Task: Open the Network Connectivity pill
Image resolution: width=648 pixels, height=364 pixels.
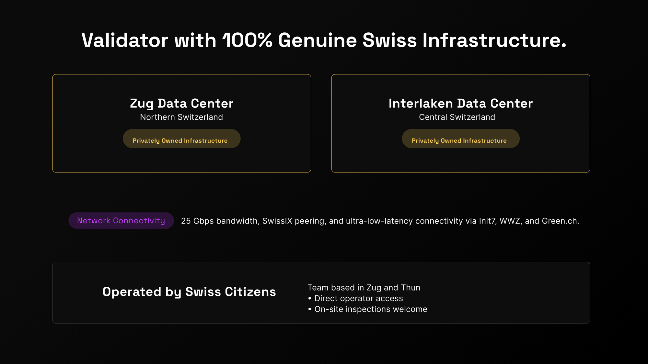Action: tap(121, 221)
